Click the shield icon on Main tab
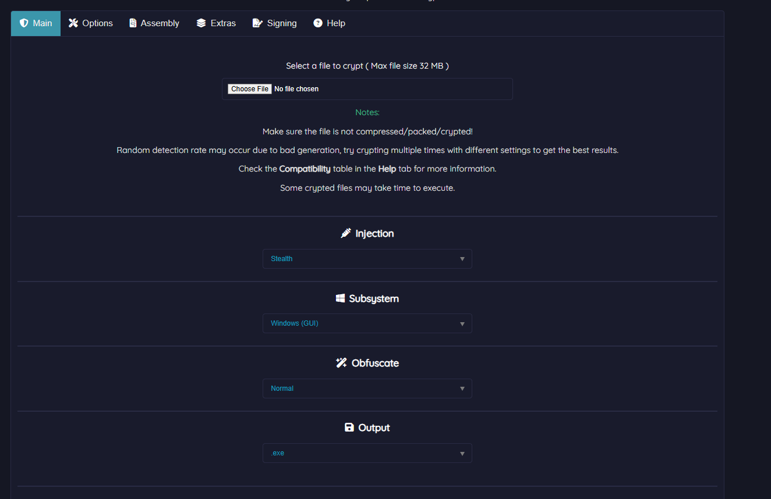771x499 pixels. 24,23
